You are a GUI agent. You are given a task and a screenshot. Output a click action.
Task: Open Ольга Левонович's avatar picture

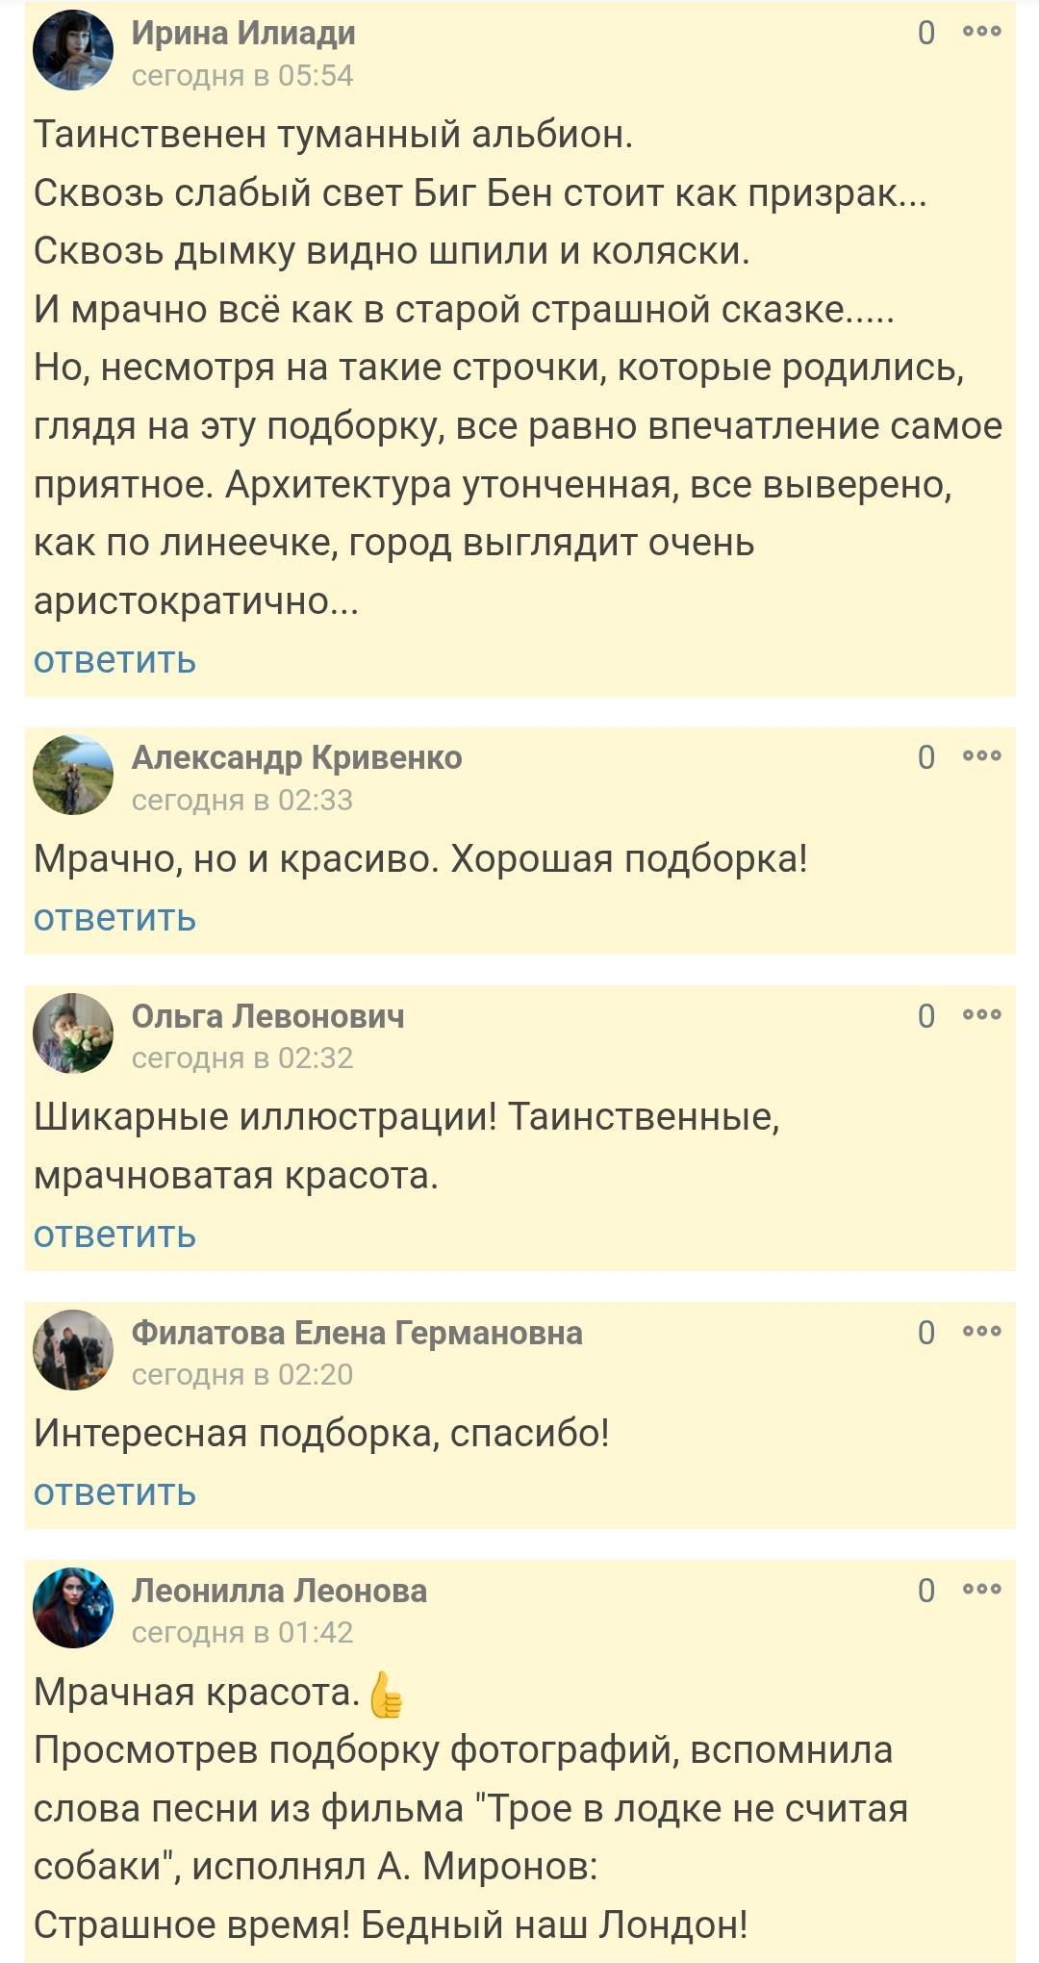[x=73, y=1034]
